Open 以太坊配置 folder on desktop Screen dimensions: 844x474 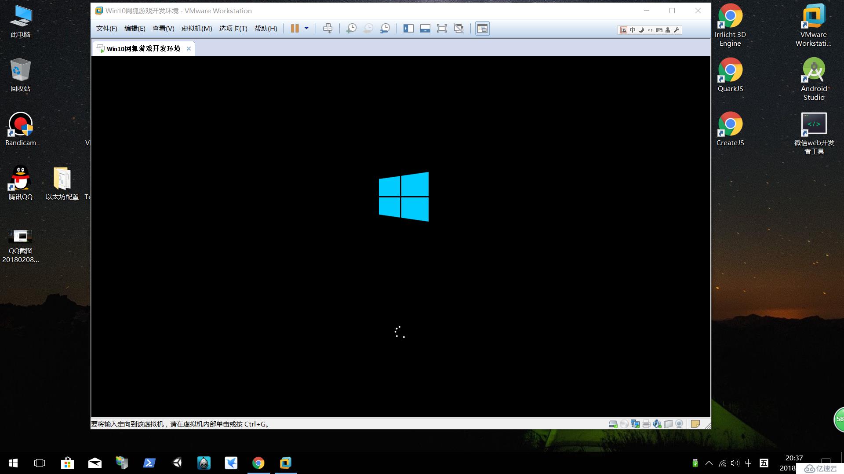click(62, 183)
